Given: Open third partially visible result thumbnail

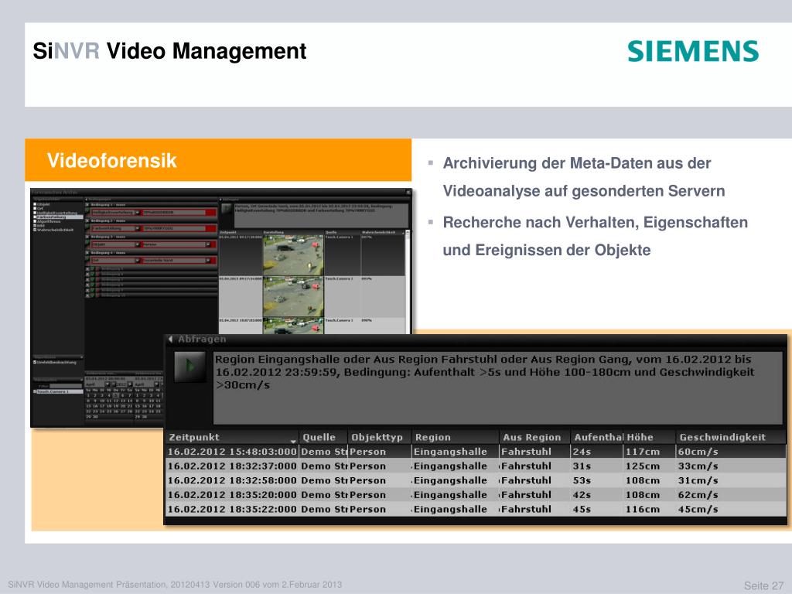Looking at the screenshot, I should tap(293, 326).
